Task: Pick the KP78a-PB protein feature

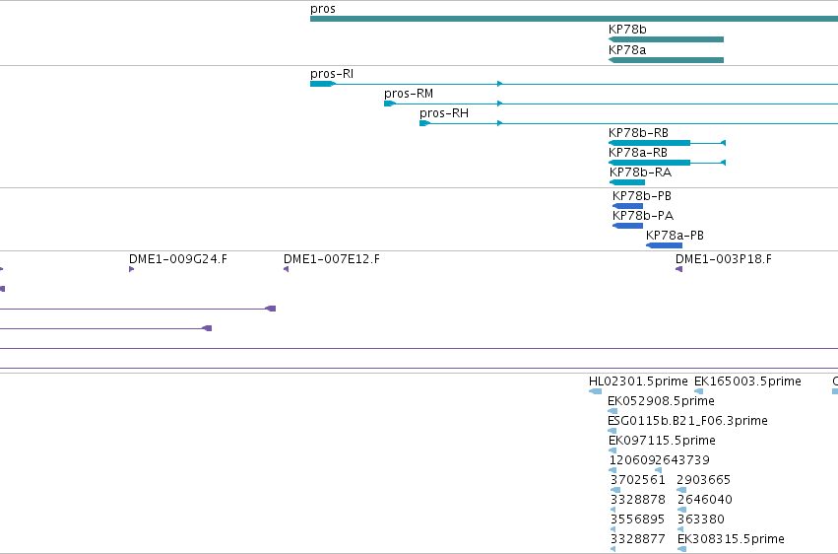Action: 664,245
